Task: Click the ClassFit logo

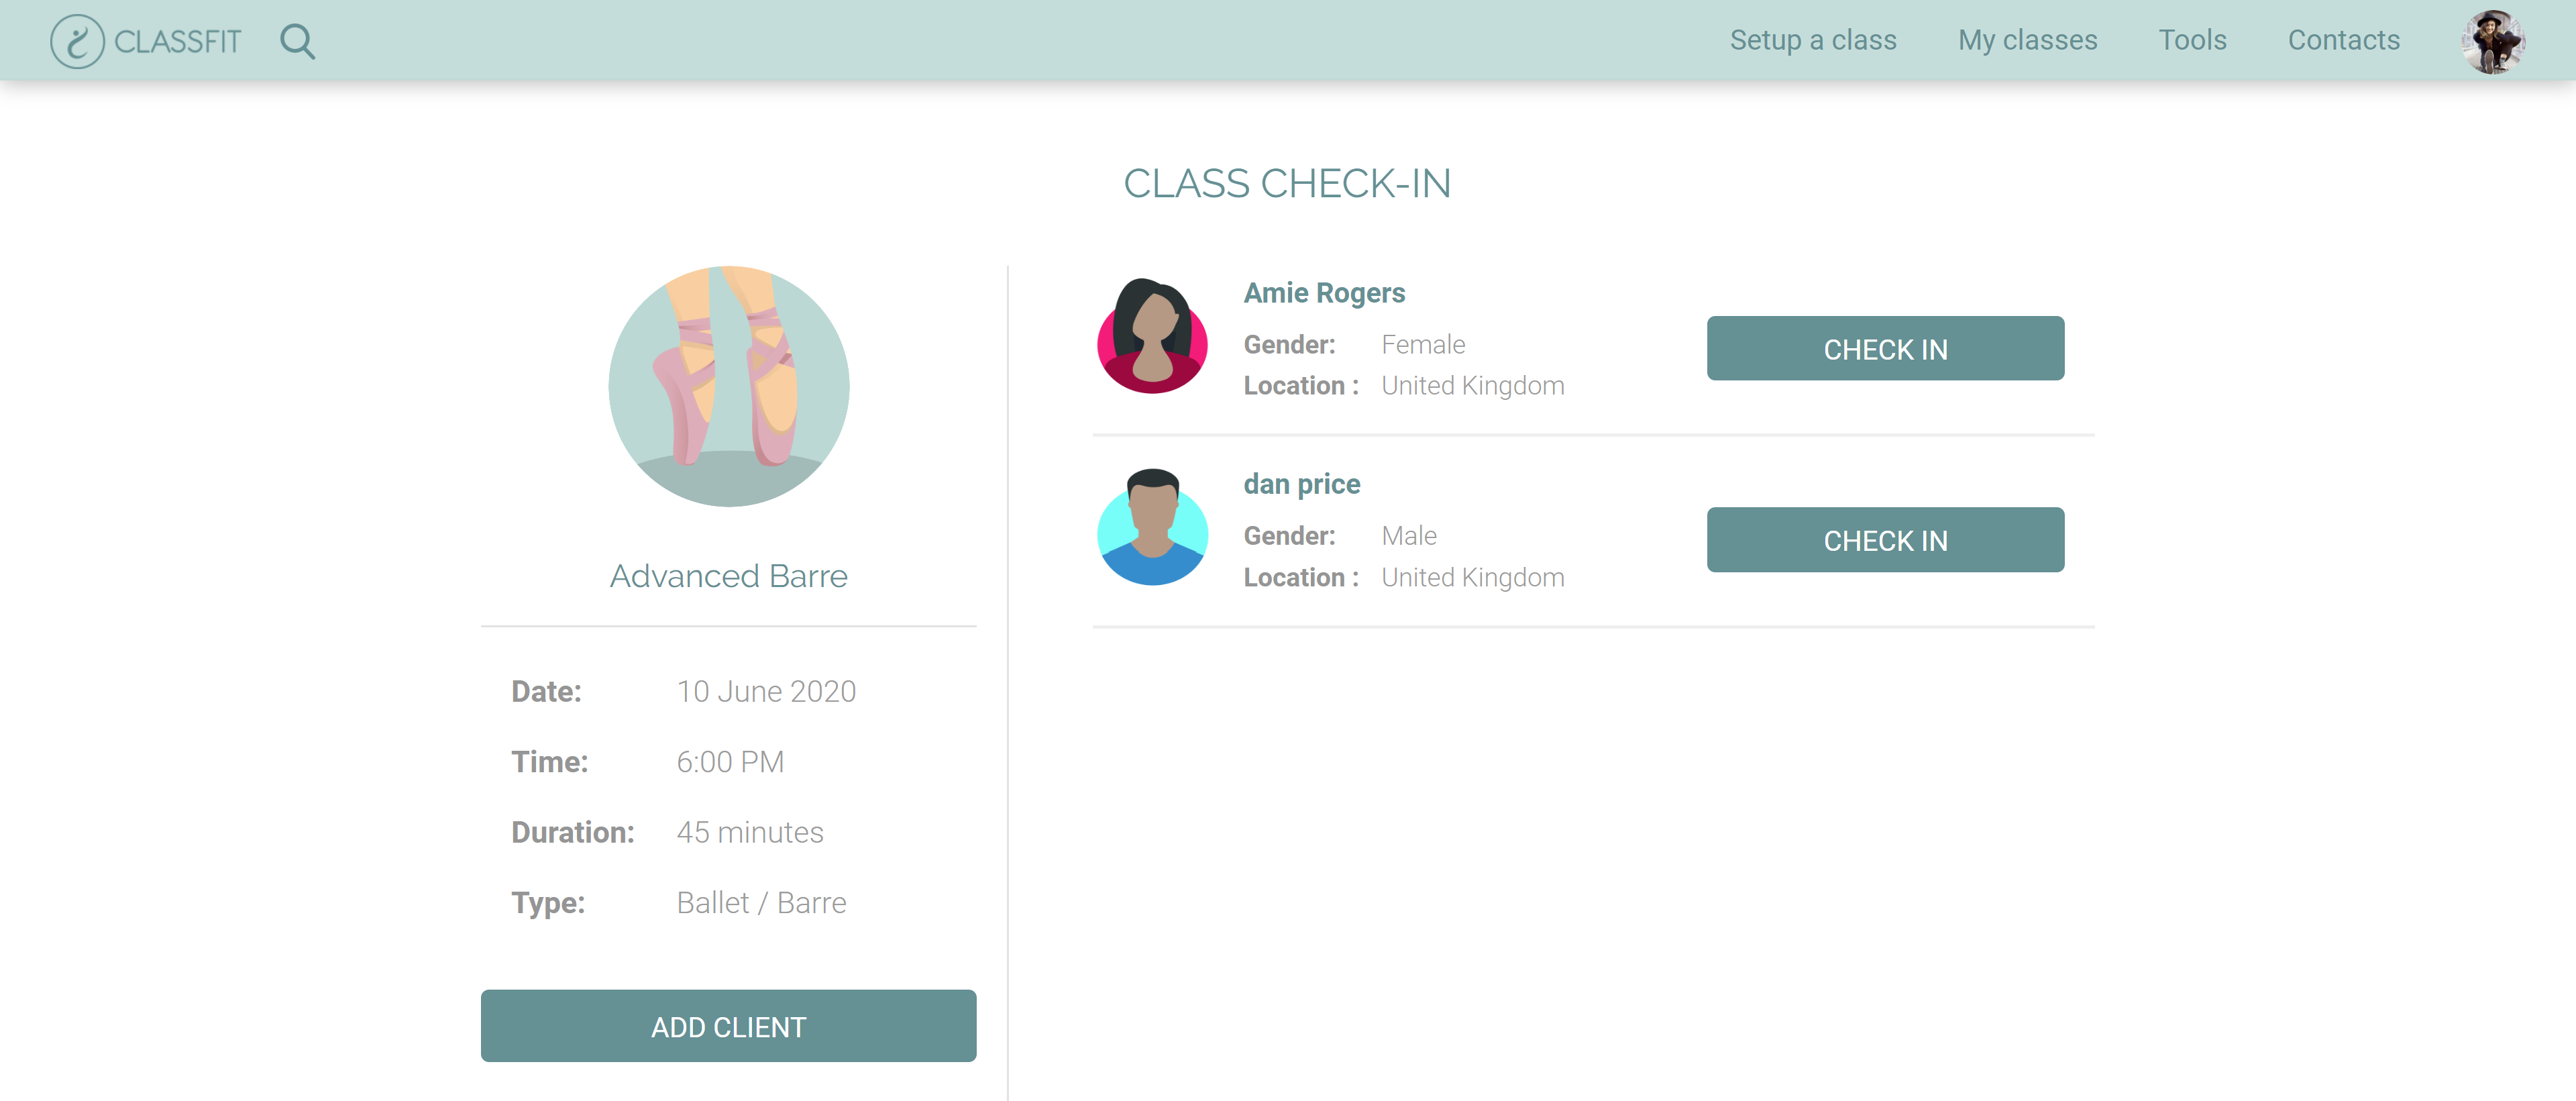Action: 146,41
